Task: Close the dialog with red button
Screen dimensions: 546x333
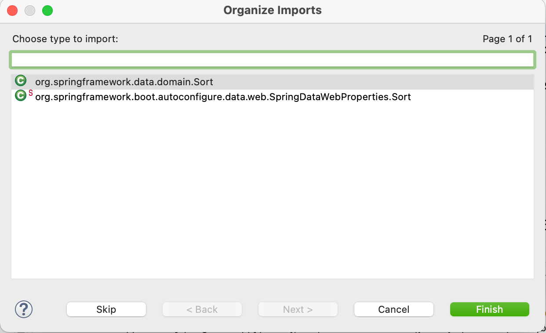Action: 12,11
